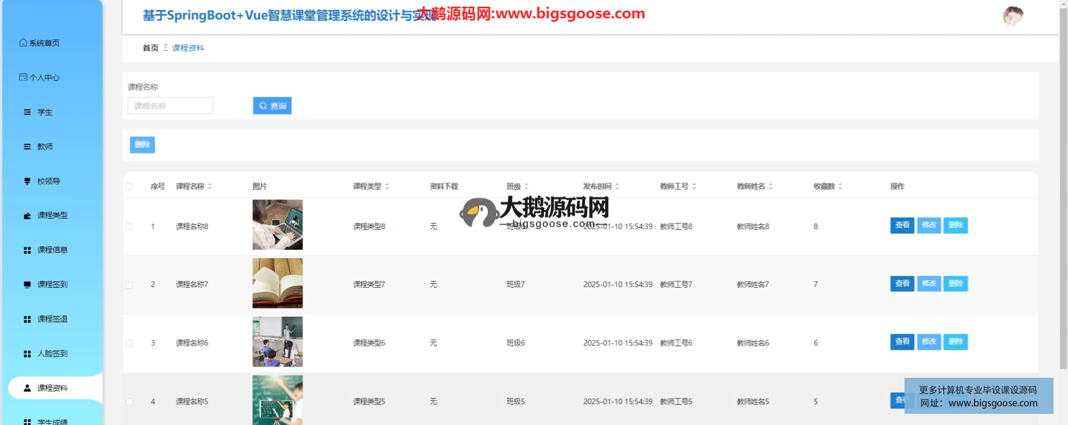Click the monitor icon beside 课程签到
Image resolution: width=1068 pixels, height=425 pixels.
point(27,285)
